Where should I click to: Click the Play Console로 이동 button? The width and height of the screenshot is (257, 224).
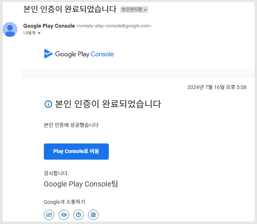[76, 152]
